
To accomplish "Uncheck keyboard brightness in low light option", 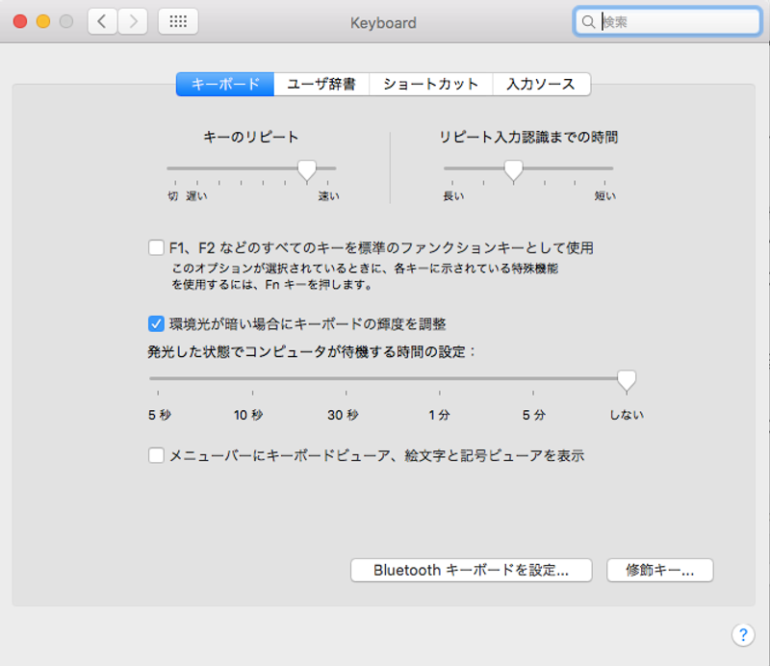I will click(x=156, y=324).
